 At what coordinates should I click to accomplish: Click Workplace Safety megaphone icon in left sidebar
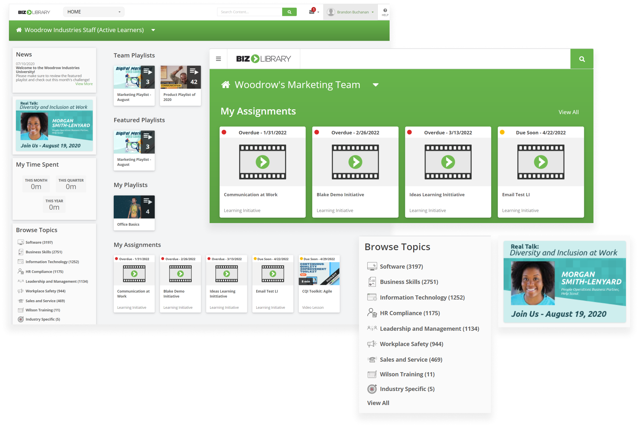point(21,291)
